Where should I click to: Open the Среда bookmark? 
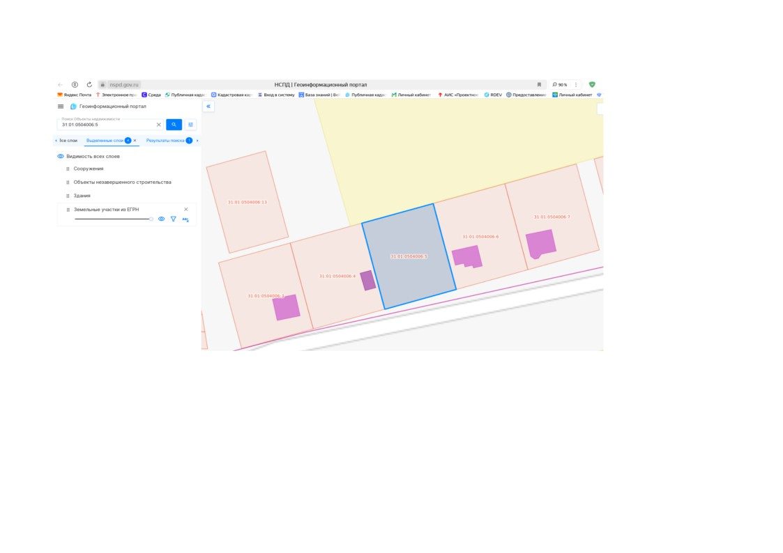click(x=151, y=95)
